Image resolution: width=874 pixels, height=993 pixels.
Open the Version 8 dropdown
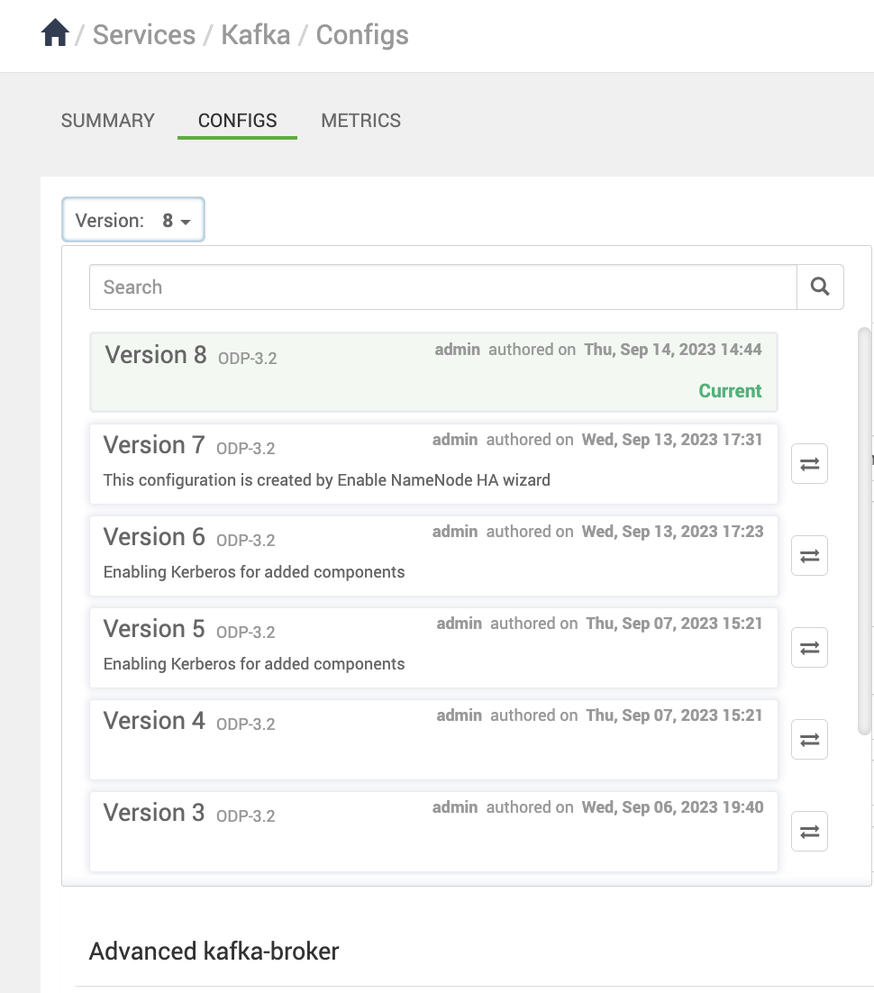(x=133, y=220)
